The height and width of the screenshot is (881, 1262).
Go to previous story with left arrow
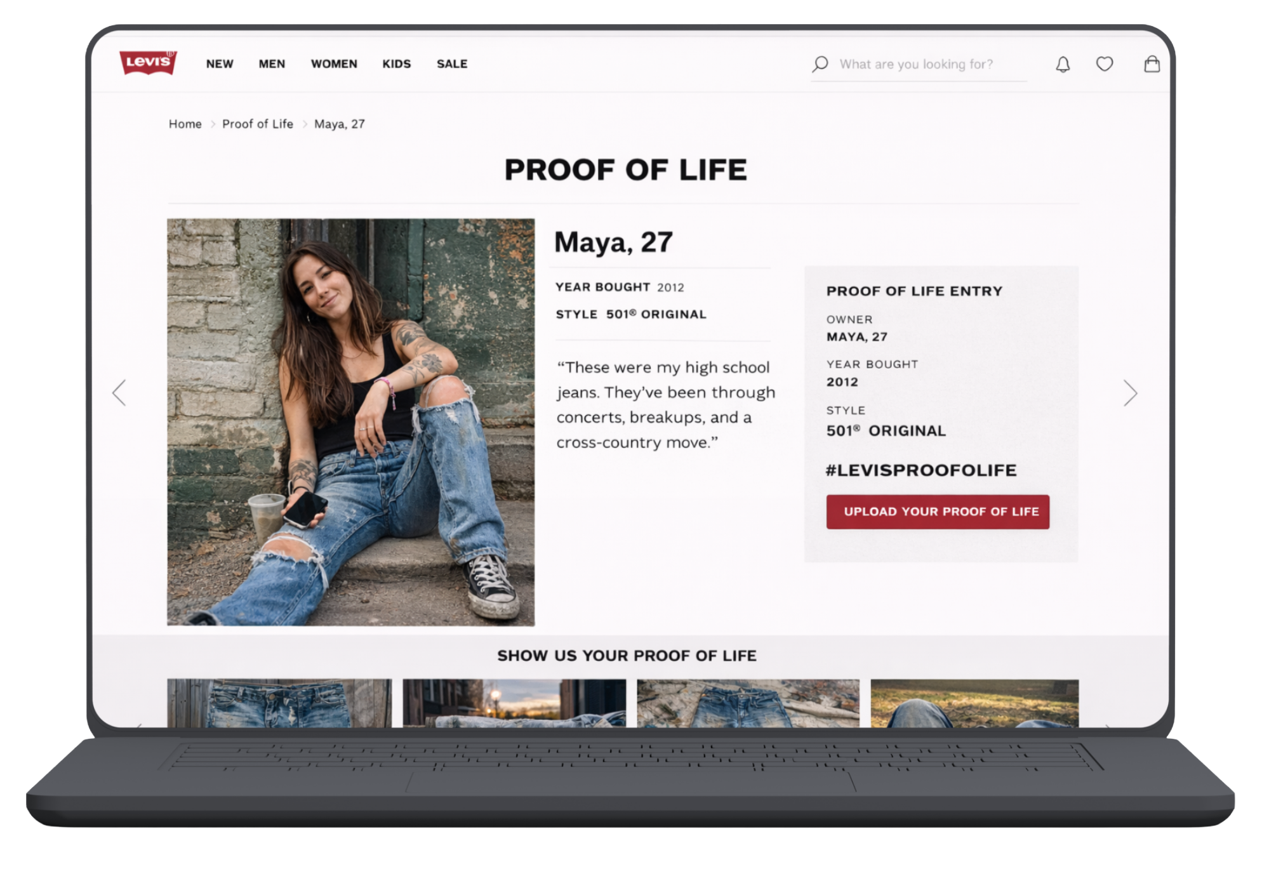coord(119,392)
